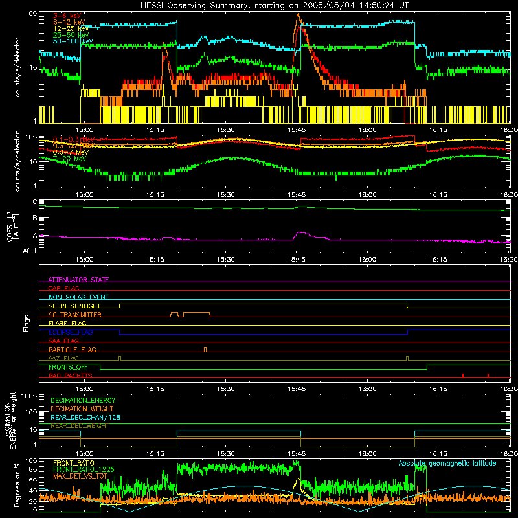
Task: Click the 'SC_TRANSMITTER' flag label
Action: (x=75, y=314)
